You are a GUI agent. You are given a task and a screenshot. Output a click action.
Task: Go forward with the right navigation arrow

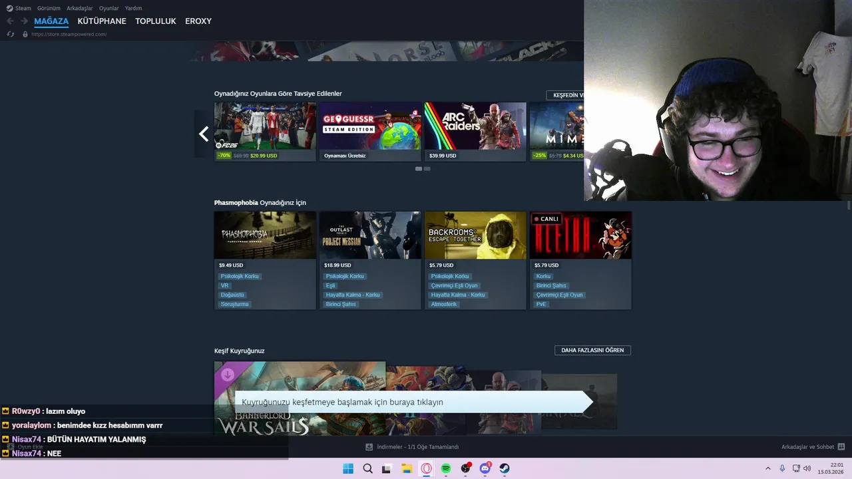tap(24, 21)
